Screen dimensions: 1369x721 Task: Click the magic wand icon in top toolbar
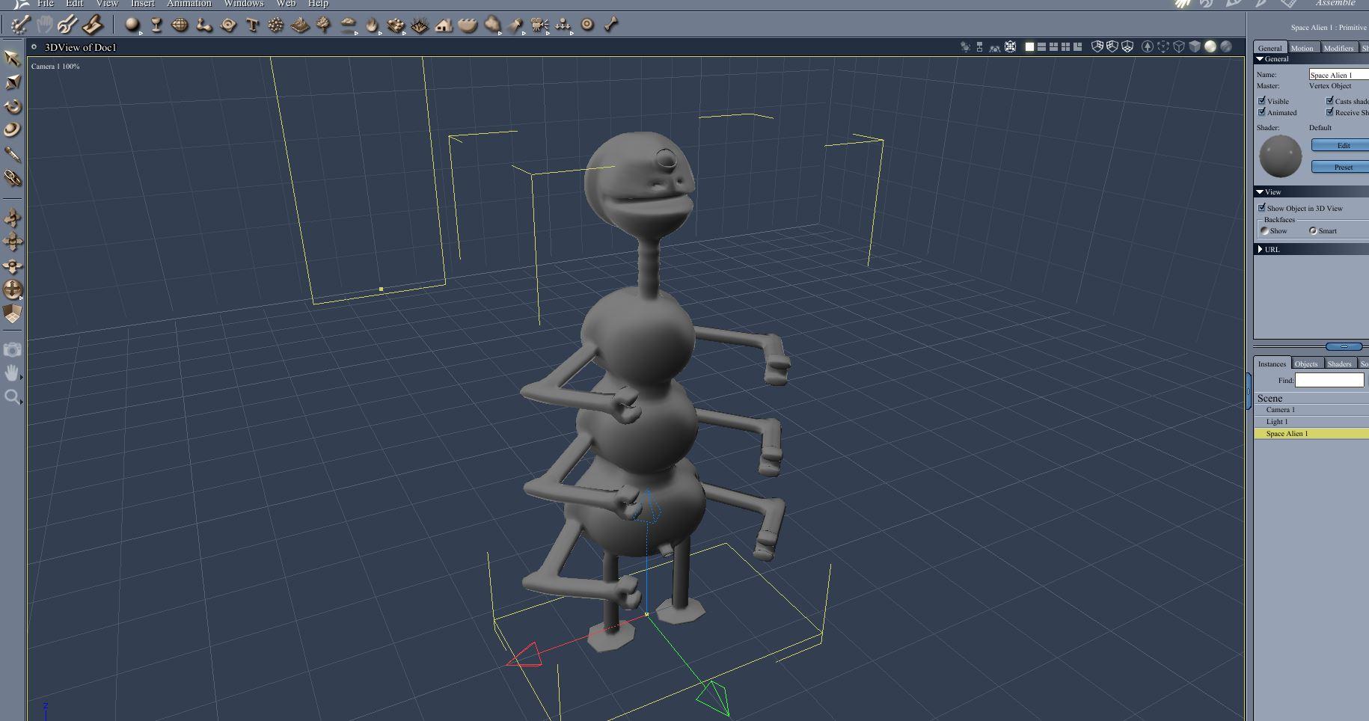(x=19, y=25)
